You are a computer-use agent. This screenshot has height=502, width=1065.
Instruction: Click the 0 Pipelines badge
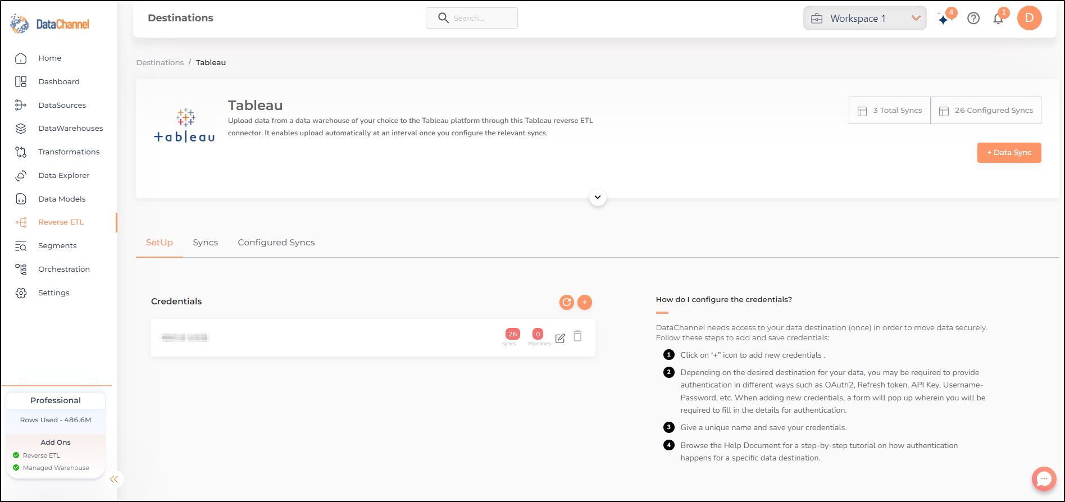point(538,334)
